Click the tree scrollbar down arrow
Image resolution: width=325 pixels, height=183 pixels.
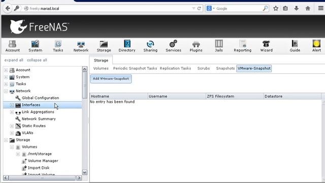coord(85,172)
